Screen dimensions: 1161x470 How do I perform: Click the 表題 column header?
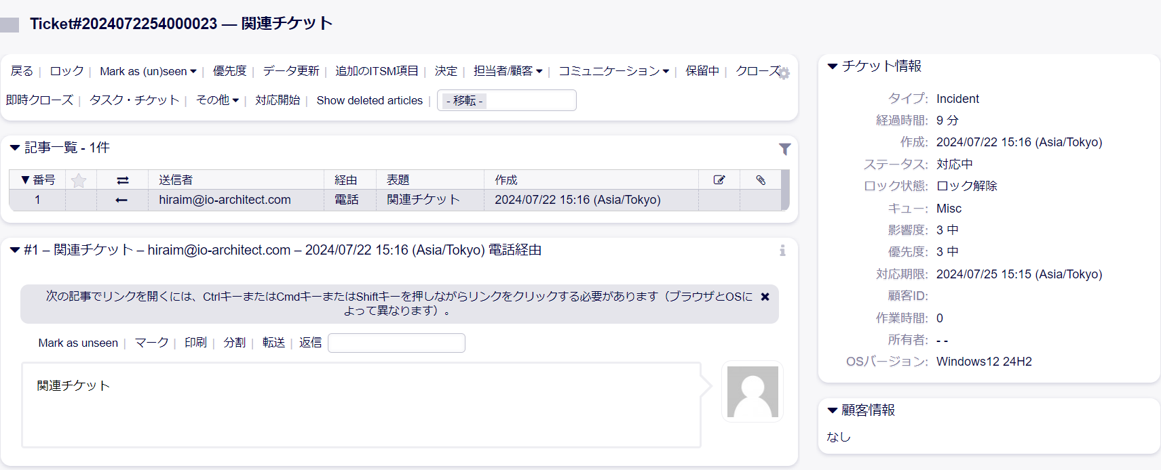click(398, 180)
